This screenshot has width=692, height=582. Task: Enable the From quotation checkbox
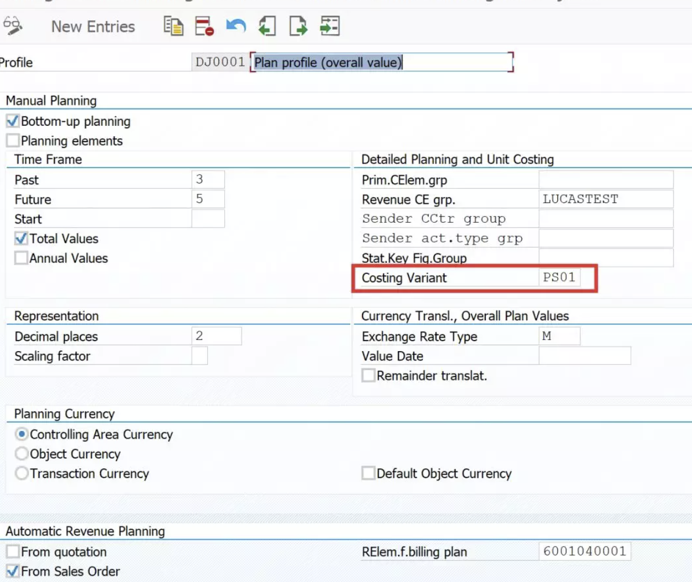point(13,552)
